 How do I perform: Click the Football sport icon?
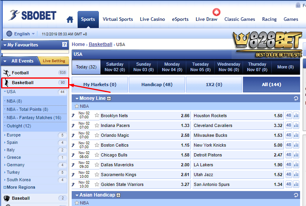click(6, 73)
